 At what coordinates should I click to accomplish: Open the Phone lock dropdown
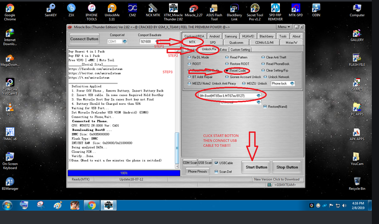pos(292,83)
